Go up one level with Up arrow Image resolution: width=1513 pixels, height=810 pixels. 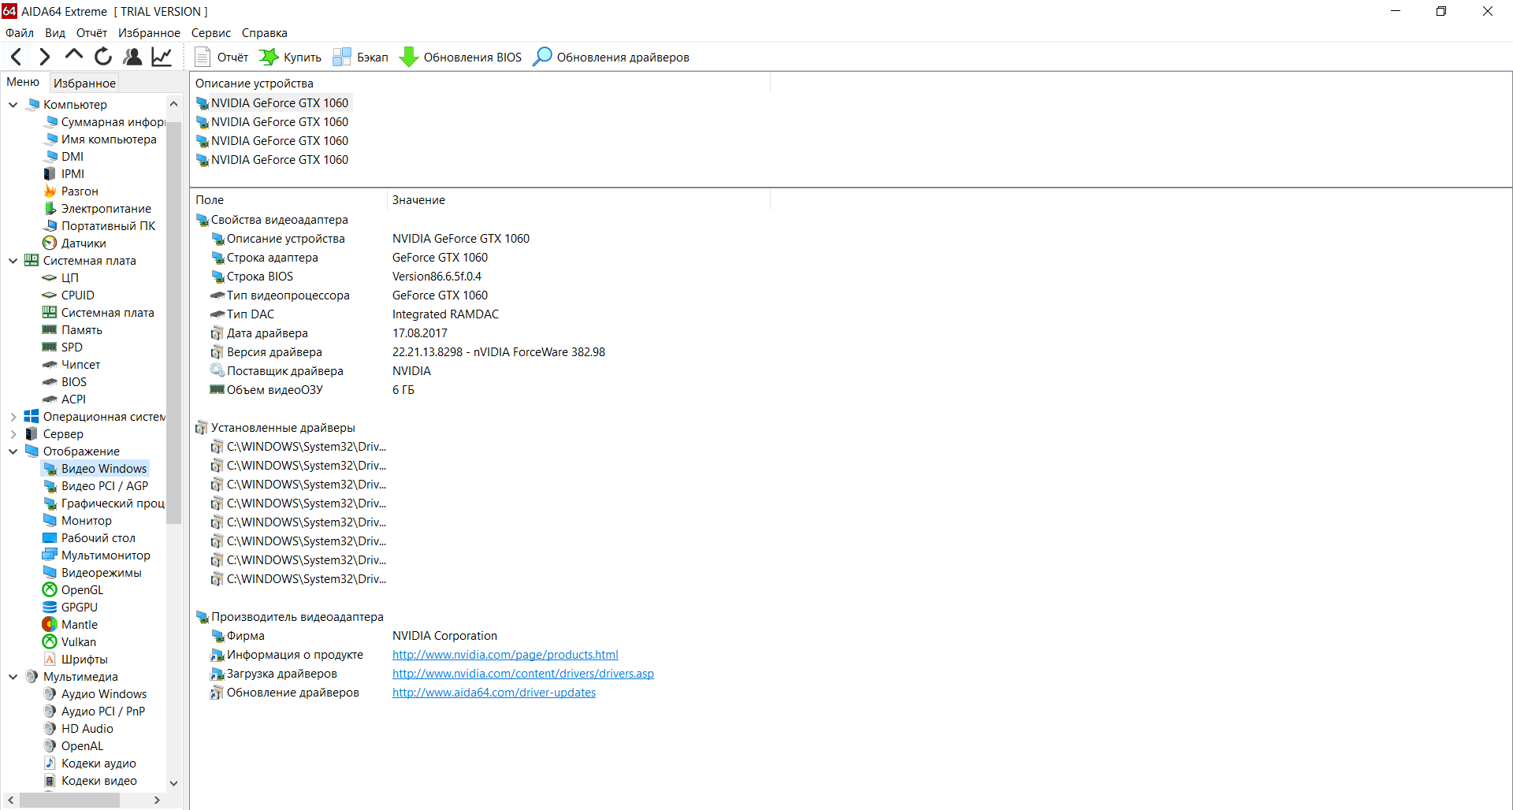[x=74, y=56]
